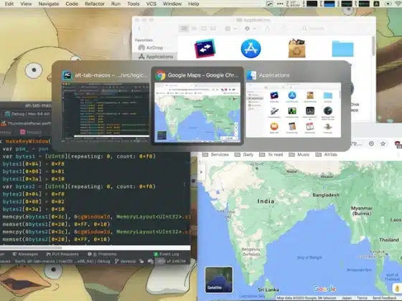Click the lock icon in IDE status bar
This screenshot has width=402, height=301.
pos(141,261)
